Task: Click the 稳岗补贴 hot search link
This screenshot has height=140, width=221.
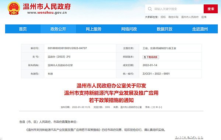Action: (x=173, y=17)
